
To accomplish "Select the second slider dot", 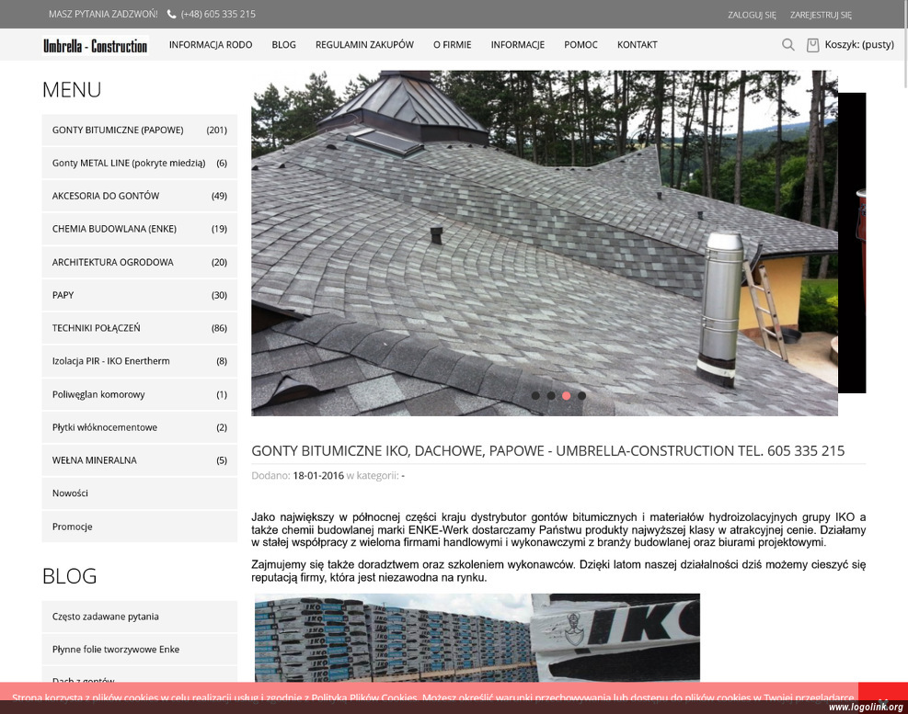I will tap(551, 396).
